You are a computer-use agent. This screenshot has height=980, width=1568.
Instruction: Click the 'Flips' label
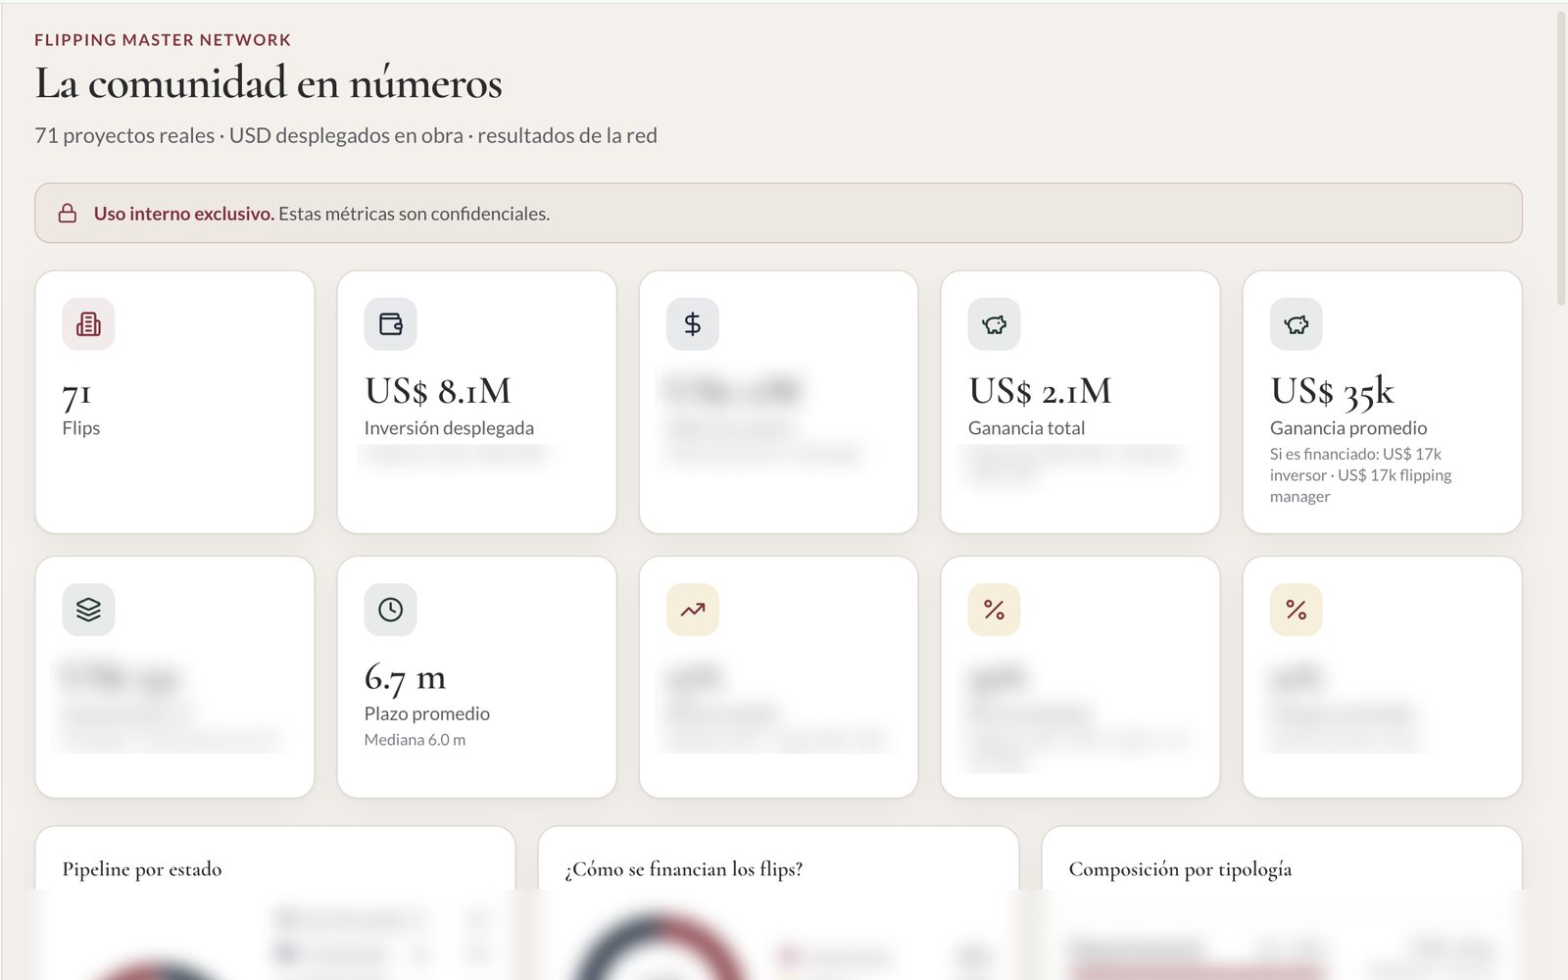click(81, 428)
